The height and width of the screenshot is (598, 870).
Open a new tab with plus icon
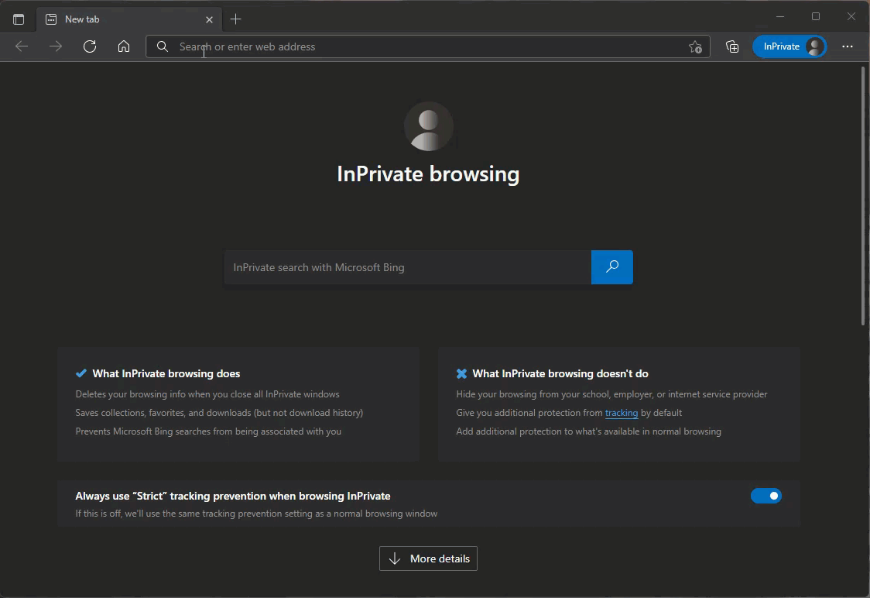[x=236, y=19]
